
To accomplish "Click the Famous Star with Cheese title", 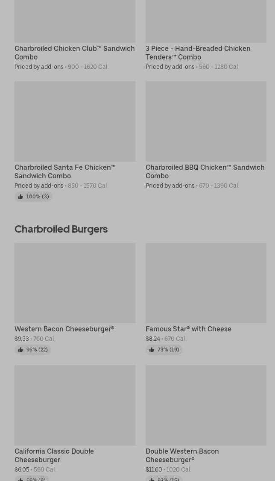I will click(189, 329).
